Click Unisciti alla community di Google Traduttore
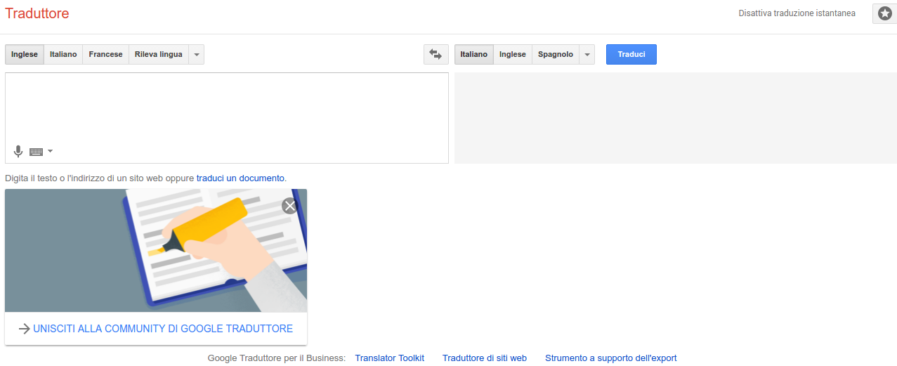This screenshot has width=897, height=366. click(x=163, y=329)
